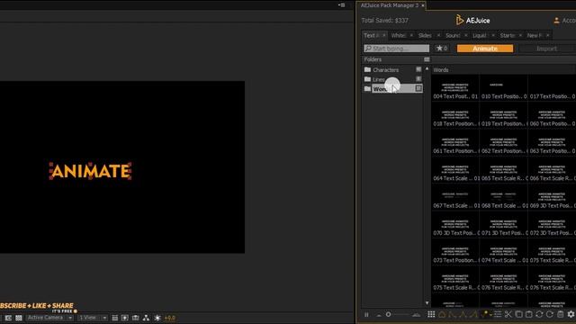Open the composition flowchart icon

click(146, 318)
